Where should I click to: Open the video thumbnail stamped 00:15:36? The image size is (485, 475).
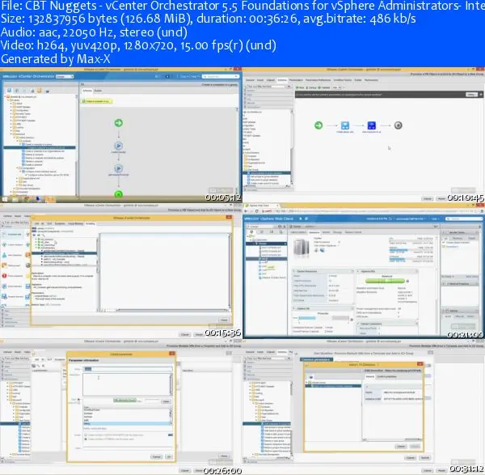pos(120,270)
